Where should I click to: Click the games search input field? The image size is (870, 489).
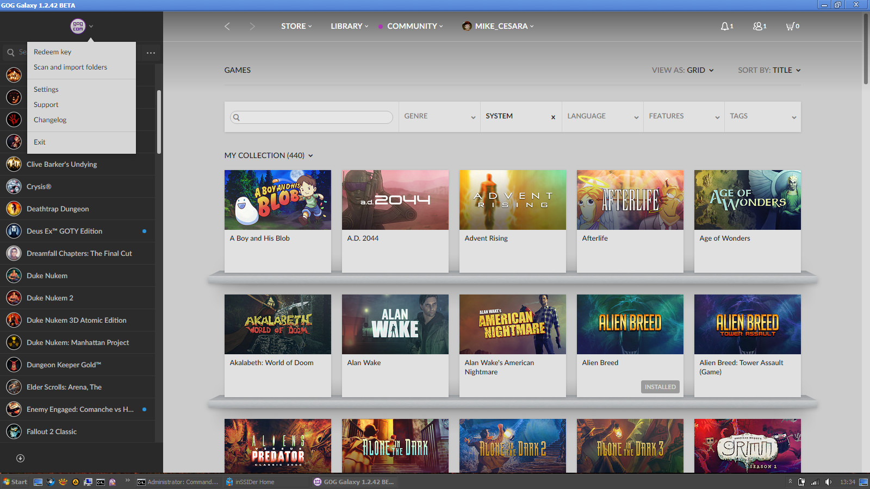tap(312, 117)
